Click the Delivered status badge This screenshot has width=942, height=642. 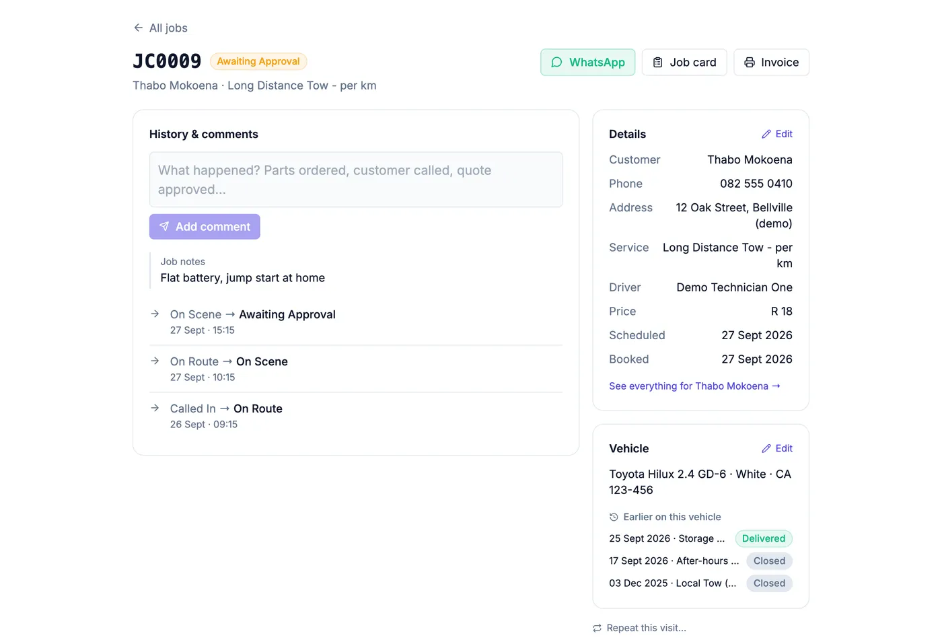764,538
